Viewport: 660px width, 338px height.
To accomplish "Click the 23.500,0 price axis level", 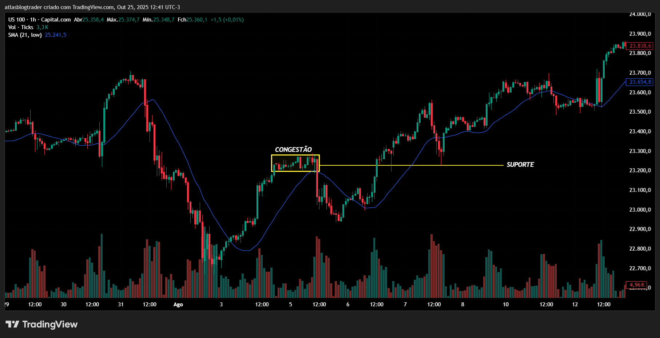I will pyautogui.click(x=640, y=112).
